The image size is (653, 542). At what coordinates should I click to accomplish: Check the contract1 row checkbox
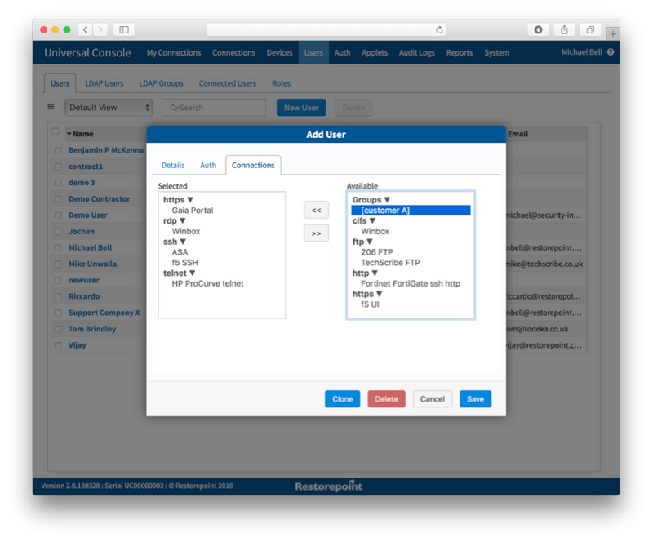58,167
